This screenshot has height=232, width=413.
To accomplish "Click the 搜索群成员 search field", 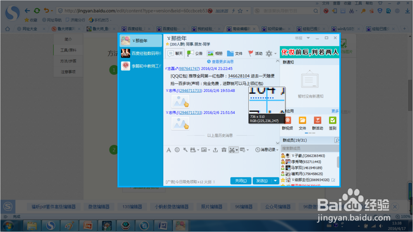I will [309, 148].
